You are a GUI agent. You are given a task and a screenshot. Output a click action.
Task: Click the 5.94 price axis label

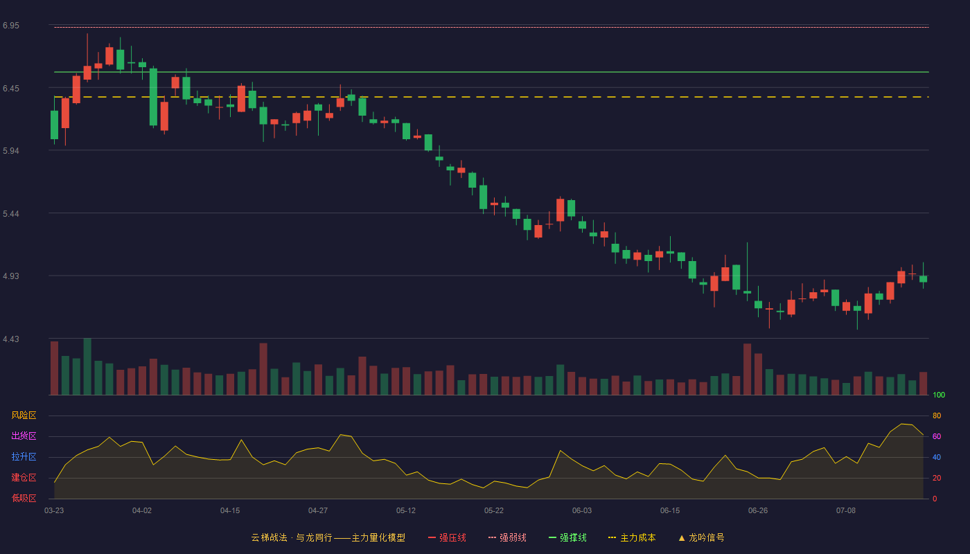[11, 151]
